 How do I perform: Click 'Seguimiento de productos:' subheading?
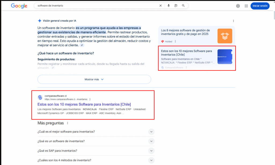point(56,59)
